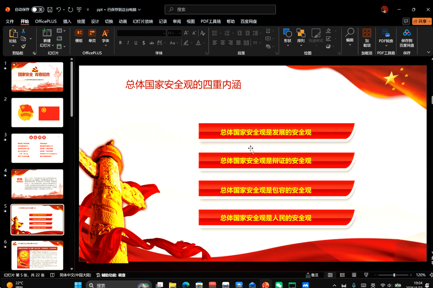The height and width of the screenshot is (288, 433).
Task: Open the font size dropdown
Action: 180,33
